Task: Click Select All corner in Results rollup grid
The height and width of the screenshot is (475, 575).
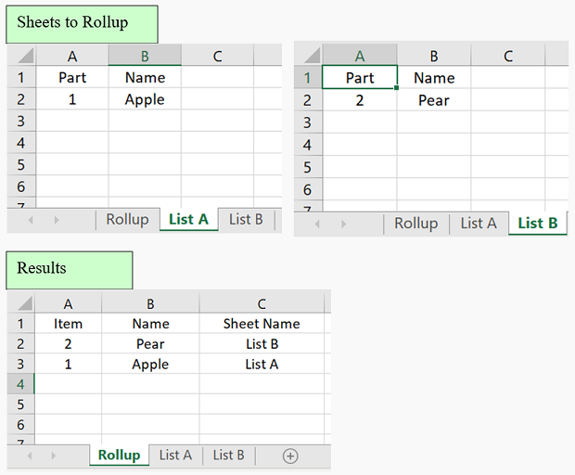Action: point(20,303)
